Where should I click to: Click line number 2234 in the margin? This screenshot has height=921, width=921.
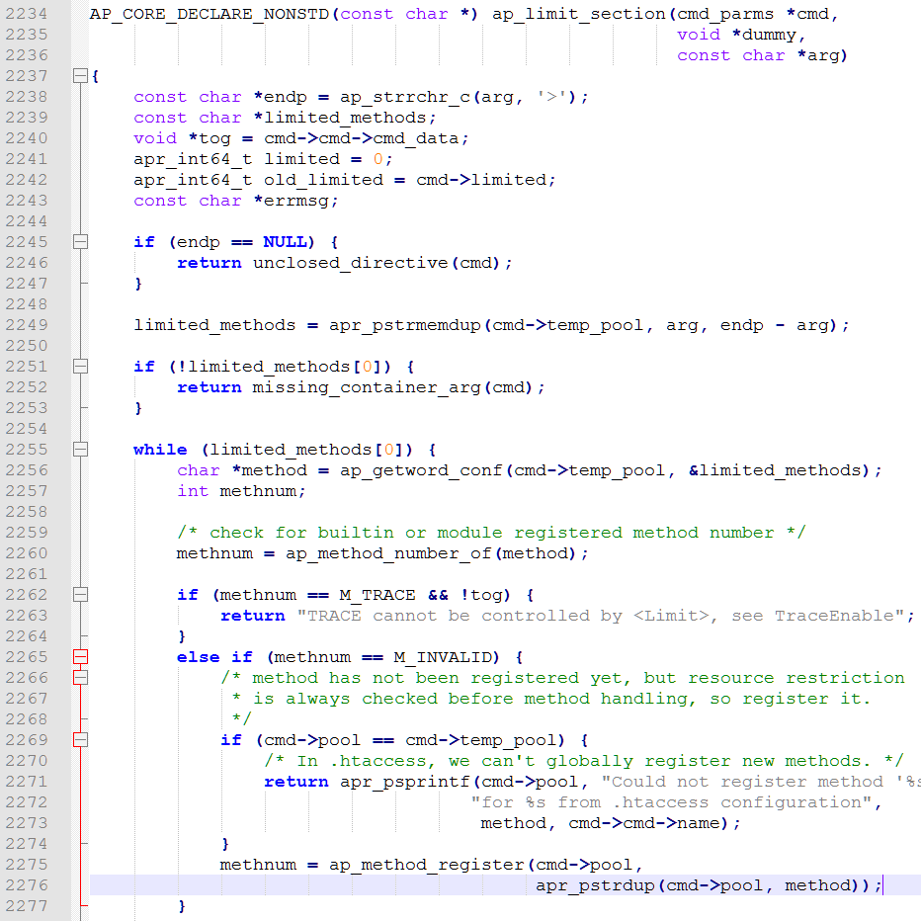[26, 14]
